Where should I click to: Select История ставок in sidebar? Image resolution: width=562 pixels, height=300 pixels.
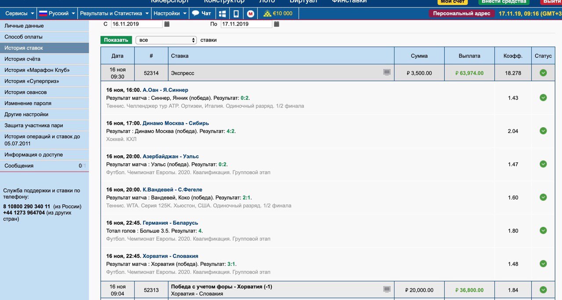coord(44,48)
